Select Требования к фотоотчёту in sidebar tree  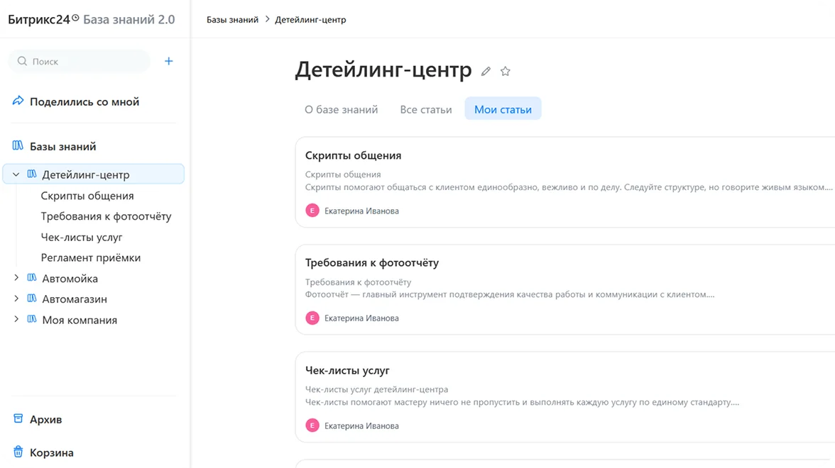tap(106, 216)
